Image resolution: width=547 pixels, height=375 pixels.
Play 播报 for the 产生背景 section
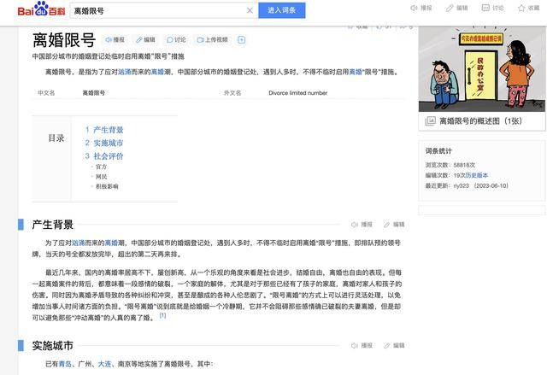click(x=362, y=225)
